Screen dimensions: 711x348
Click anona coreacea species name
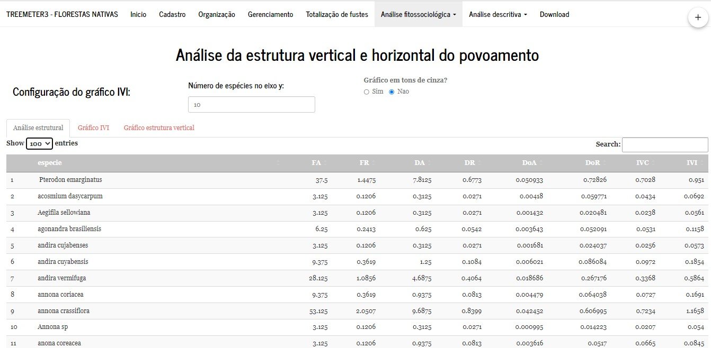point(59,344)
